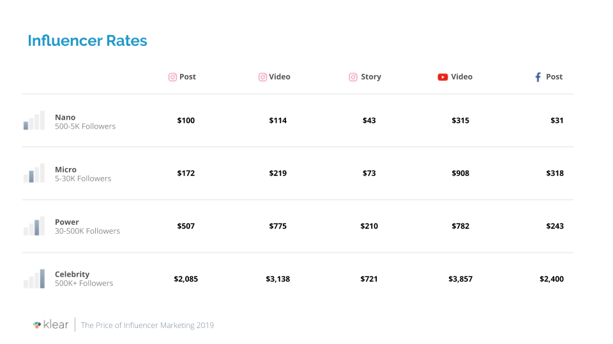The width and height of the screenshot is (613, 344).
Task: Click the Power Instagram Story rate $210
Action: [369, 226]
